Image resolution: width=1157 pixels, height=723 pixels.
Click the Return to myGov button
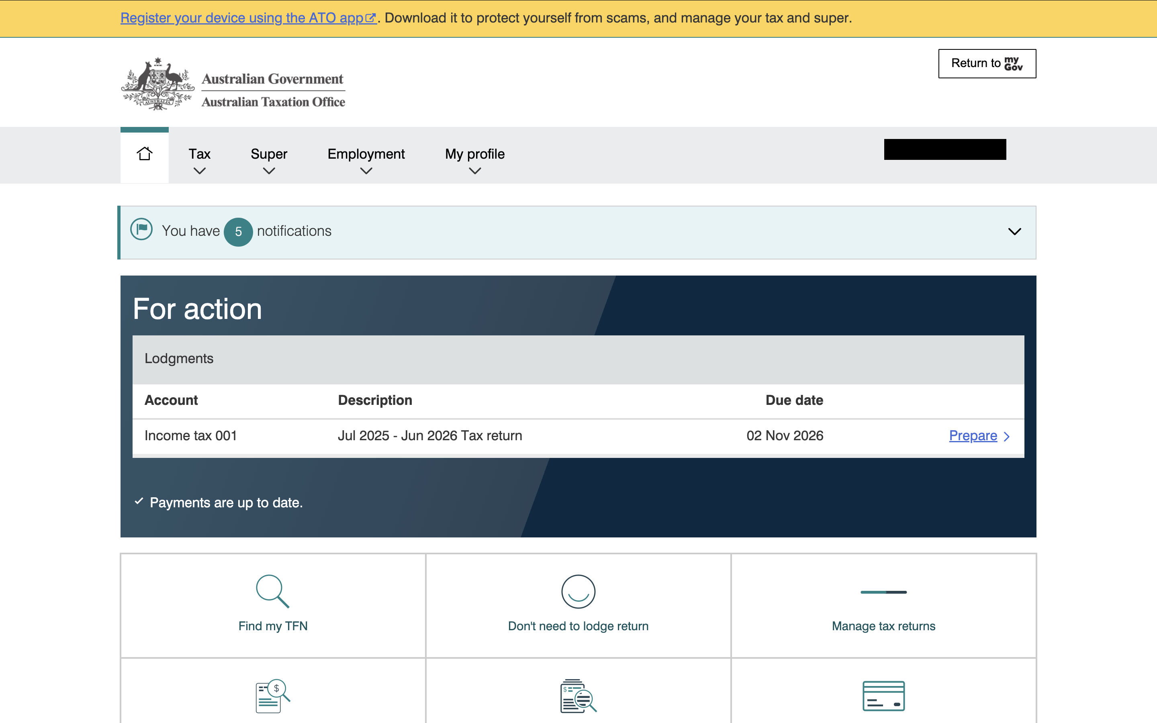pyautogui.click(x=987, y=63)
